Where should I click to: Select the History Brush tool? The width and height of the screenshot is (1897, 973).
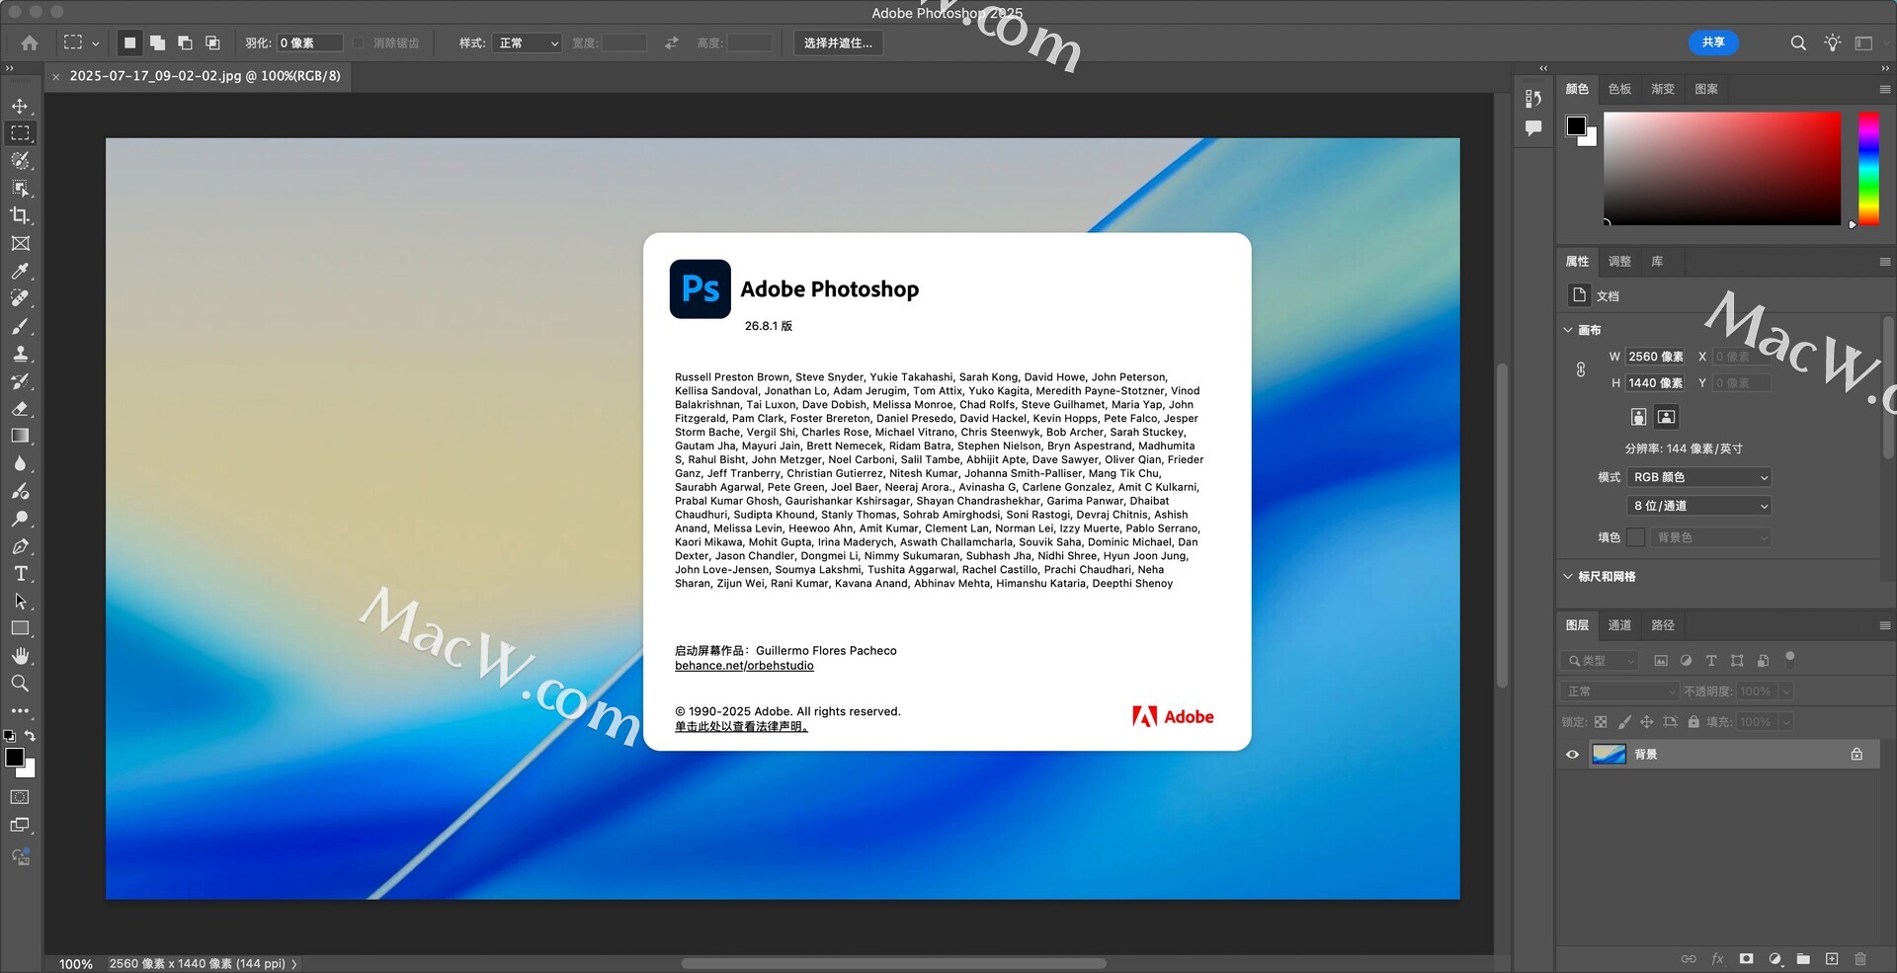[20, 380]
